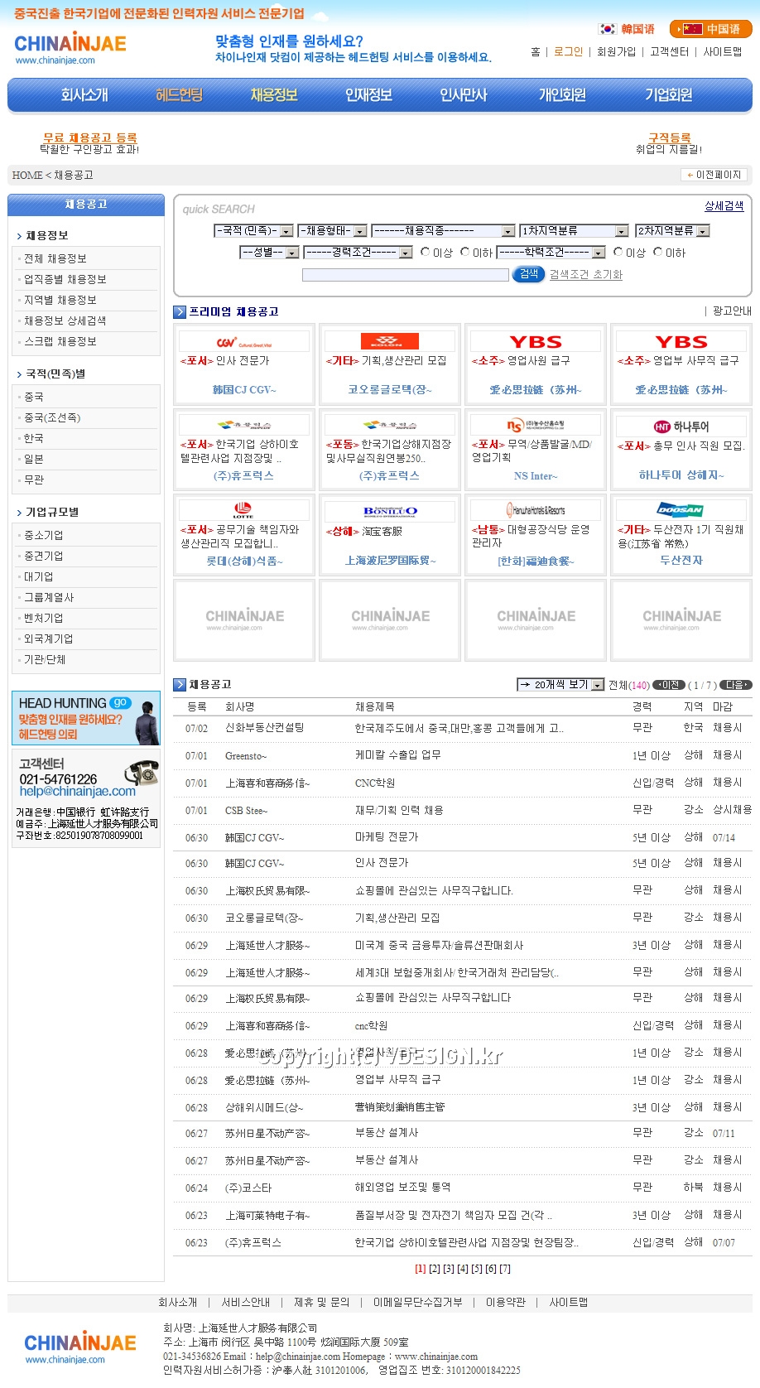This screenshot has height=1388, width=760.
Task: Go to next page with 다음 button
Action: click(x=736, y=685)
